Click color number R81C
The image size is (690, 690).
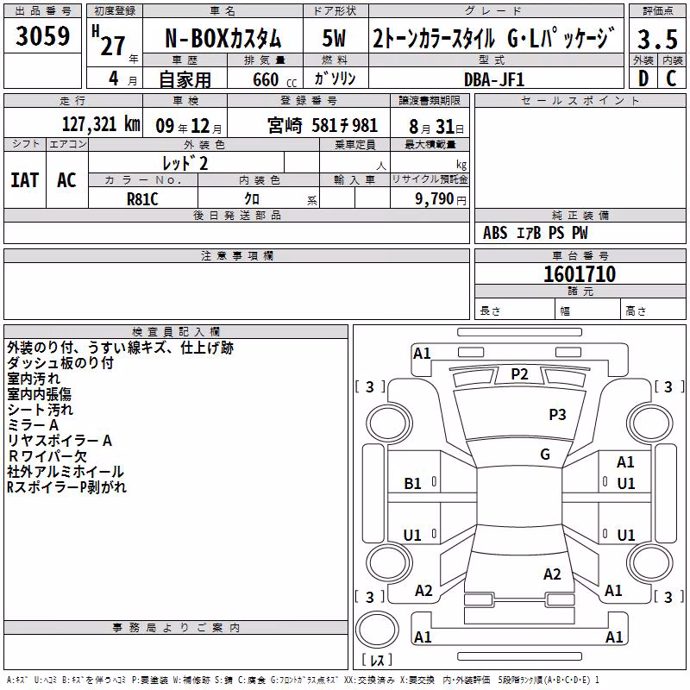tap(142, 199)
